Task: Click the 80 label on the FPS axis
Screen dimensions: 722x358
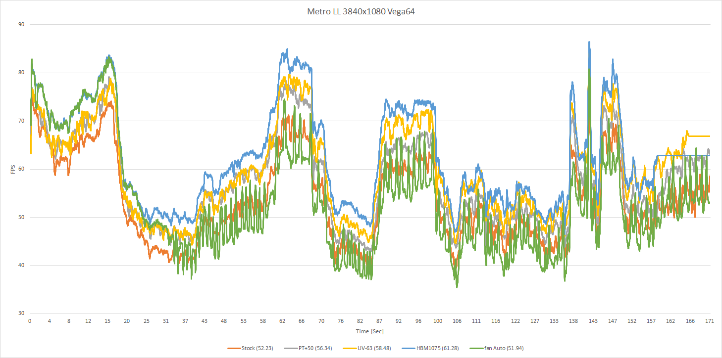Action: pos(22,73)
